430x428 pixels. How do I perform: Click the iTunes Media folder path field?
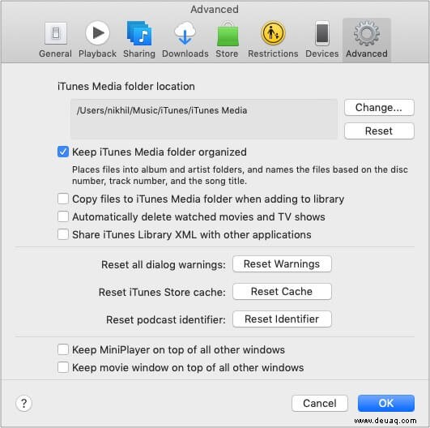pos(204,119)
